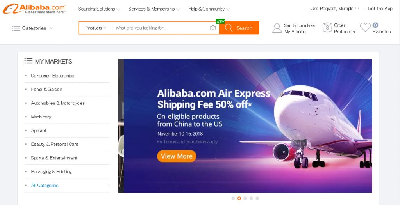The height and width of the screenshot is (205, 400).
Task: Expand the Sourcing Solutions menu
Action: pyautogui.click(x=99, y=9)
